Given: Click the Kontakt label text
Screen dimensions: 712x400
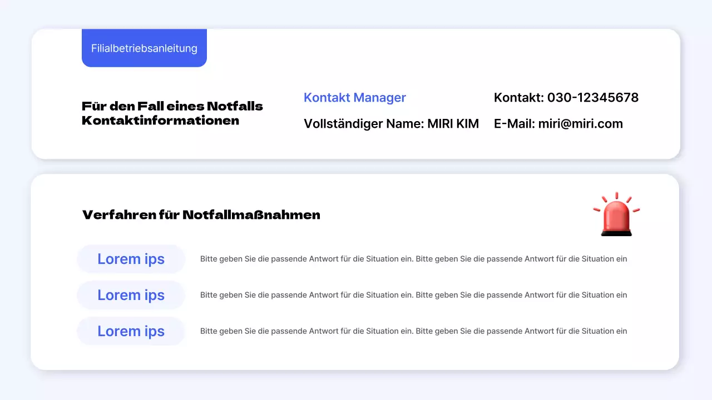Looking at the screenshot, I should (514, 97).
